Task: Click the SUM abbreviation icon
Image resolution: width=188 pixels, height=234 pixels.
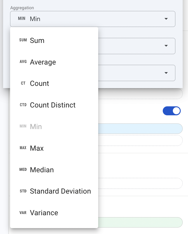Action: [22, 41]
